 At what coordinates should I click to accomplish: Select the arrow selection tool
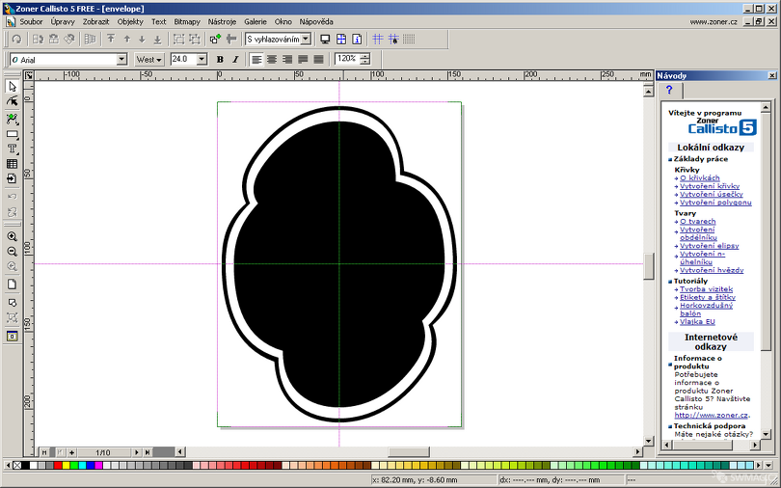[13, 87]
